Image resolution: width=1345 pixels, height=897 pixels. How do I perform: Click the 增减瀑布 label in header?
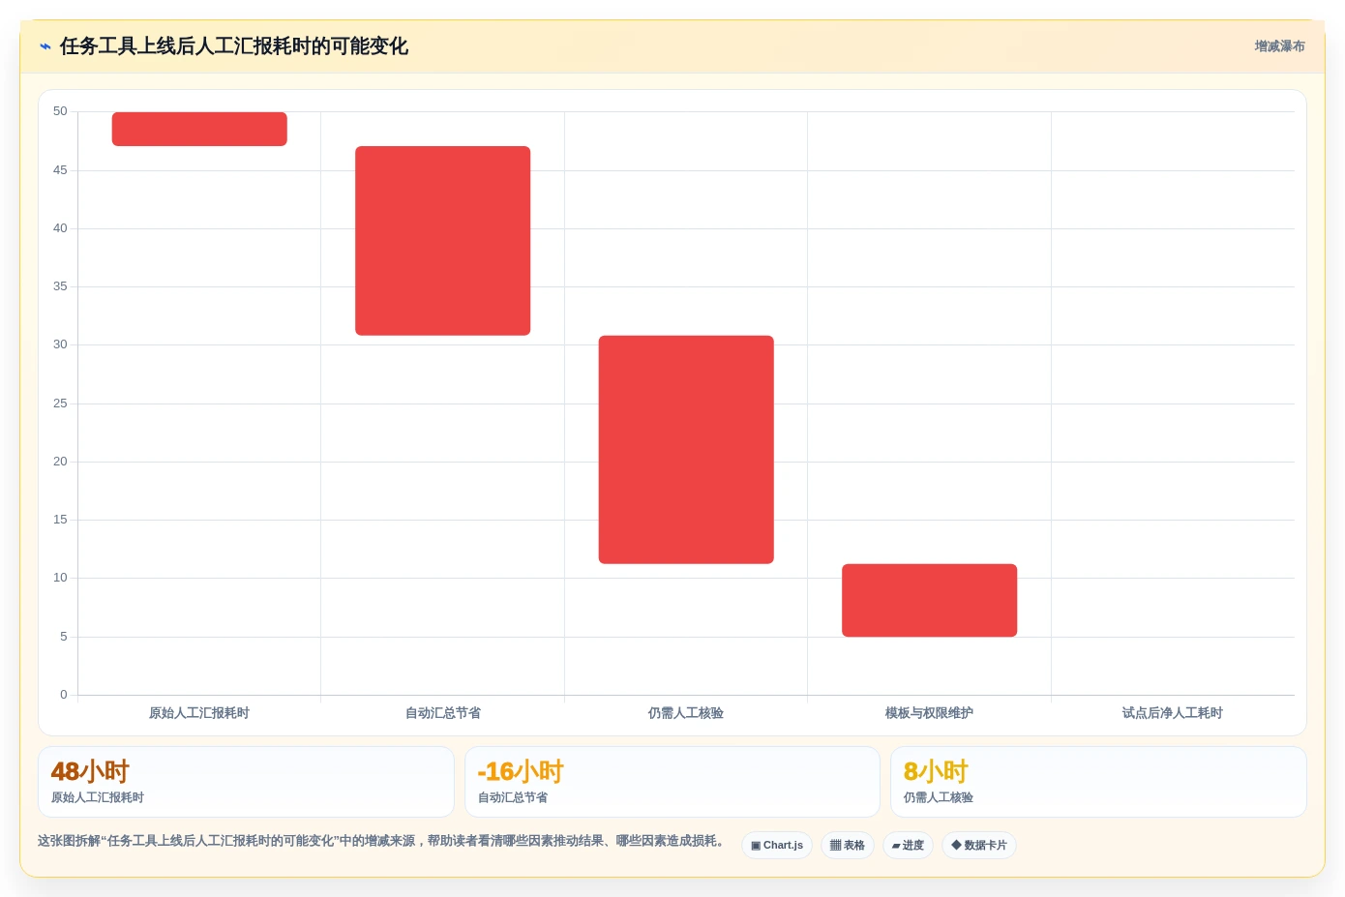1279,46
